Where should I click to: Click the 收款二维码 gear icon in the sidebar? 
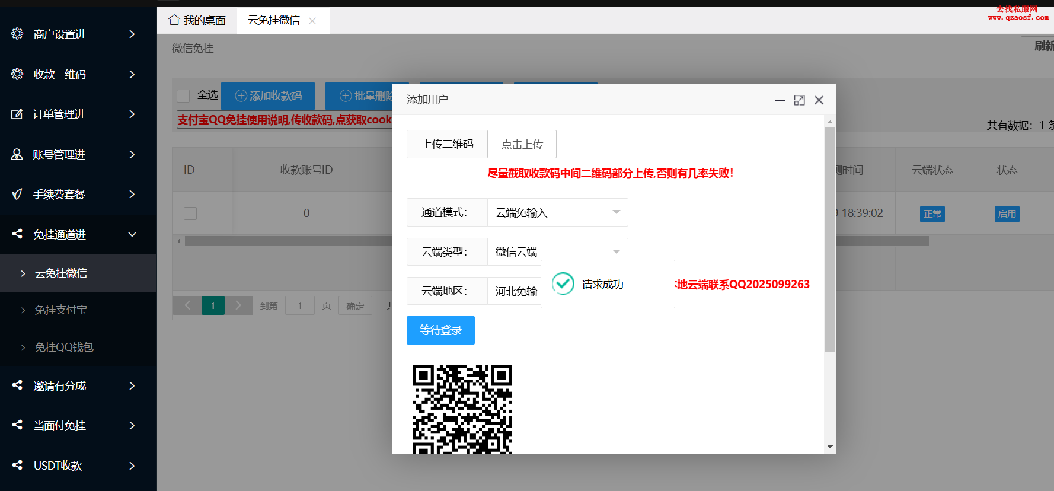click(17, 74)
